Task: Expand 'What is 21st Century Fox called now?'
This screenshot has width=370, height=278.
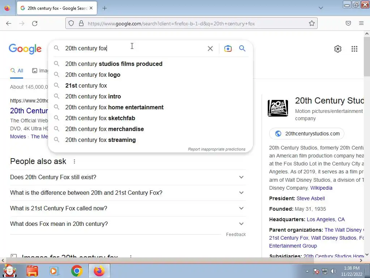Action: click(128, 208)
